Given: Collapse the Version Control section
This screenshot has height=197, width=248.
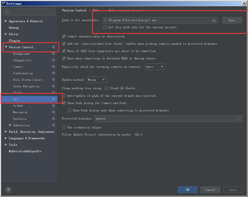Looking at the screenshot, I should [x=6, y=47].
